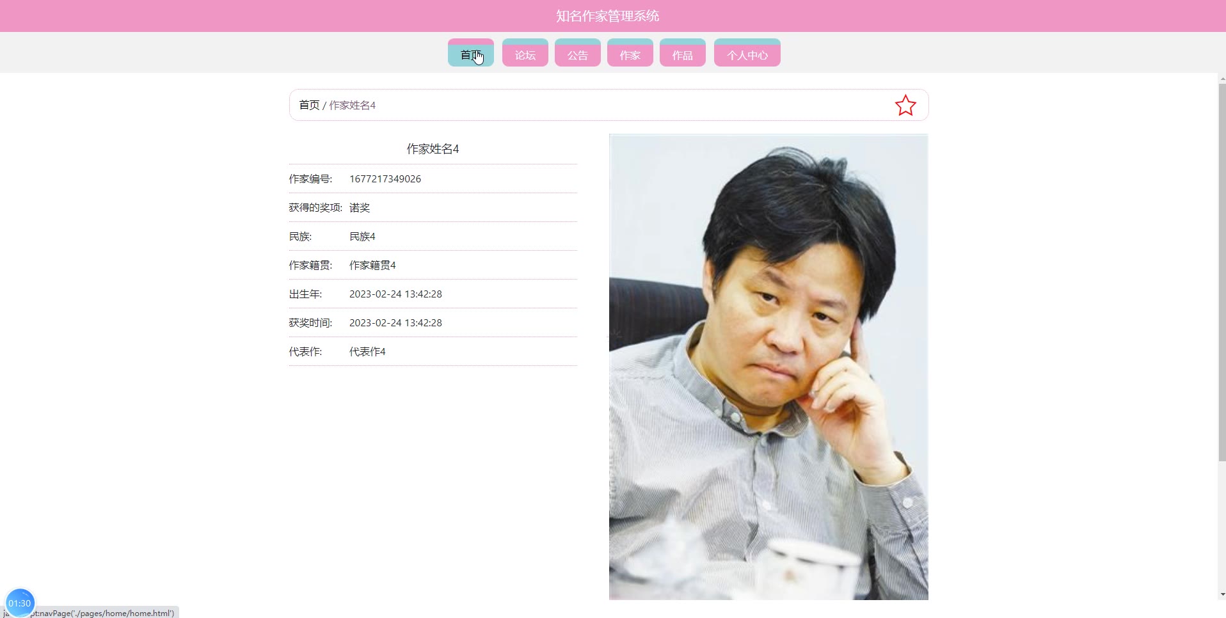1226x618 pixels.
Task: Click the 民族: label
Action: [300, 237]
